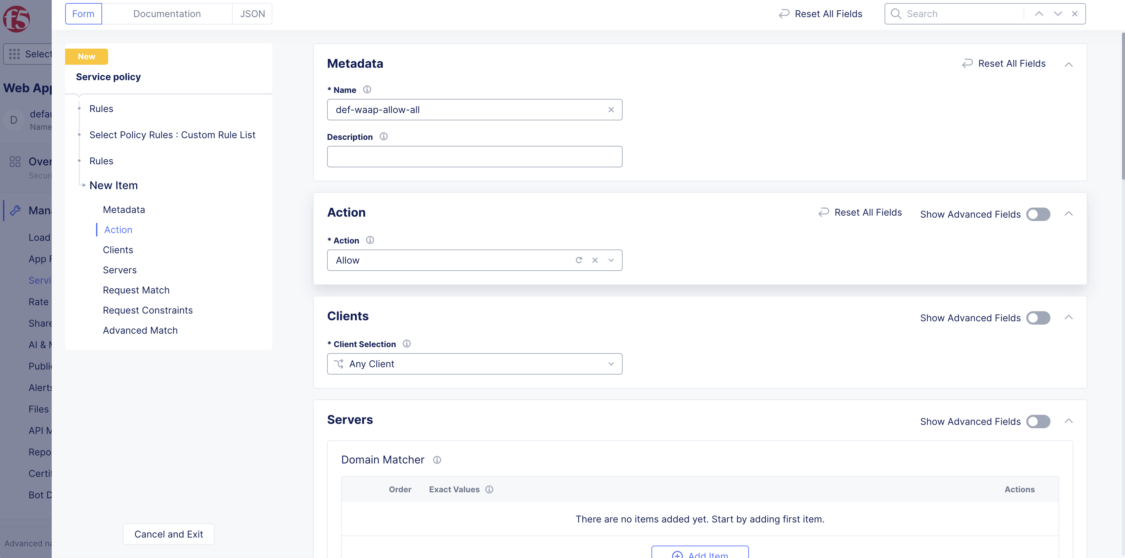Collapse the Metadata section
The image size is (1125, 558).
(x=1069, y=64)
